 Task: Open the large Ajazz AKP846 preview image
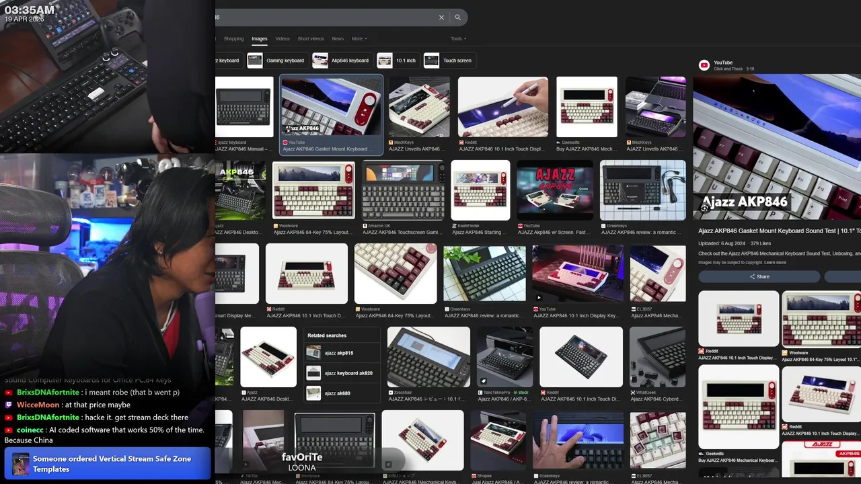777,147
